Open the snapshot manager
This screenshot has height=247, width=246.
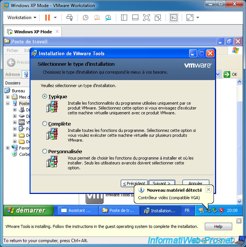point(108,18)
